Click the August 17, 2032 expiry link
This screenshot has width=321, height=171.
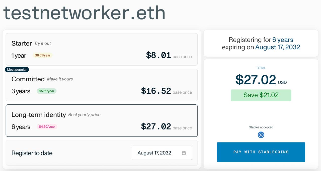coord(278,47)
